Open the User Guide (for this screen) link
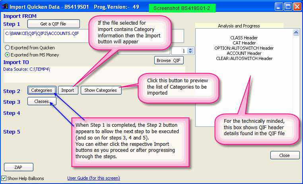 click(93, 178)
